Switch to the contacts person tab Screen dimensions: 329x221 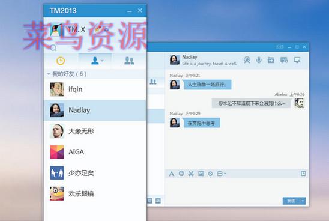tap(95, 61)
